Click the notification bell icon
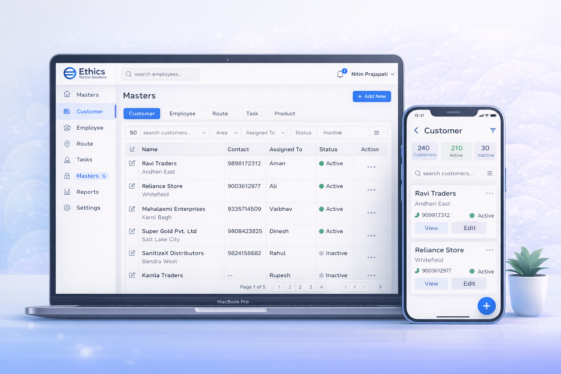Image resolution: width=561 pixels, height=374 pixels. coord(340,74)
